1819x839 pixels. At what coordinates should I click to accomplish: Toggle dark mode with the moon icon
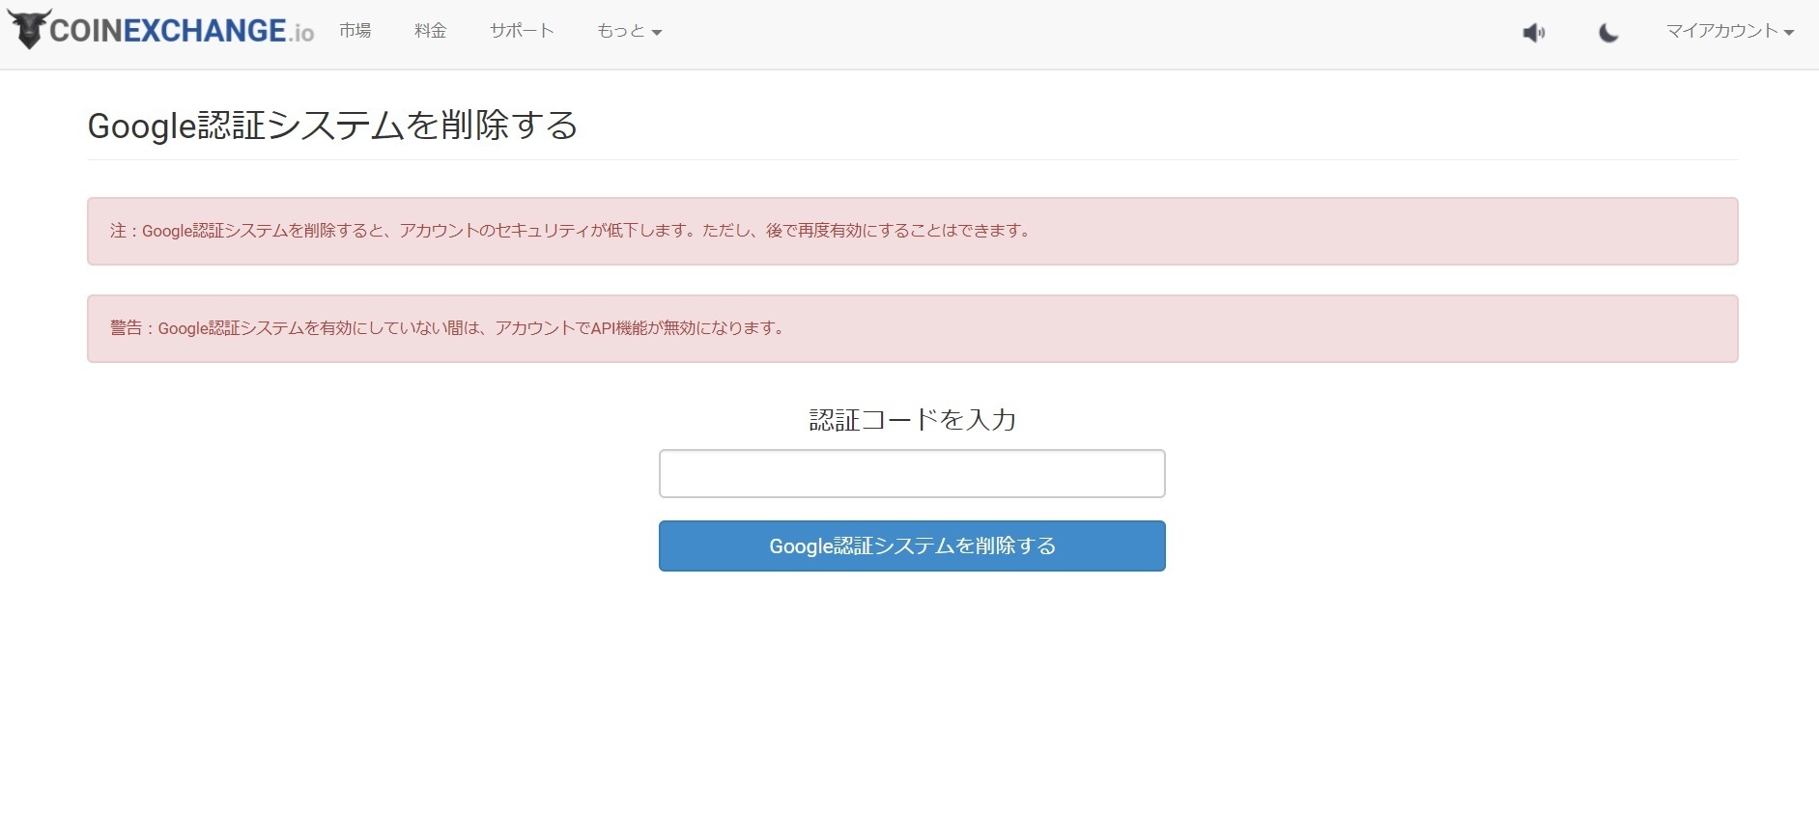1608,33
